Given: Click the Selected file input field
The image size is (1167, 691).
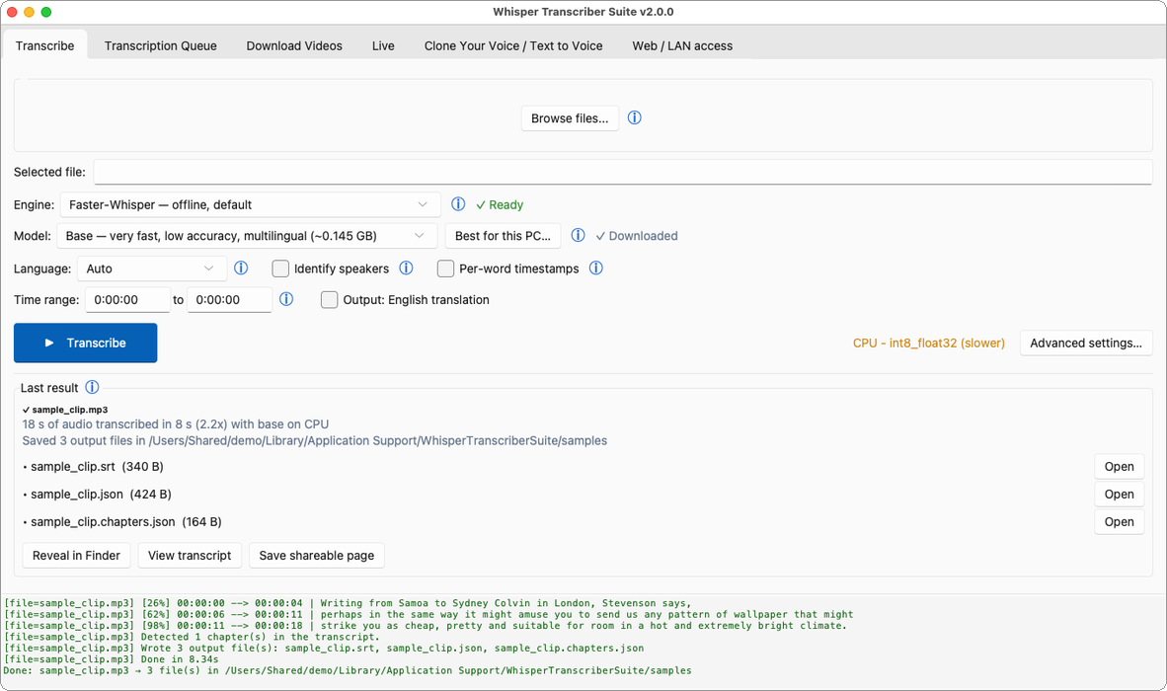Looking at the screenshot, I should 623,172.
